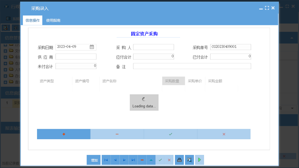
Task: Open the print preview icon
Action: [x=189, y=160]
